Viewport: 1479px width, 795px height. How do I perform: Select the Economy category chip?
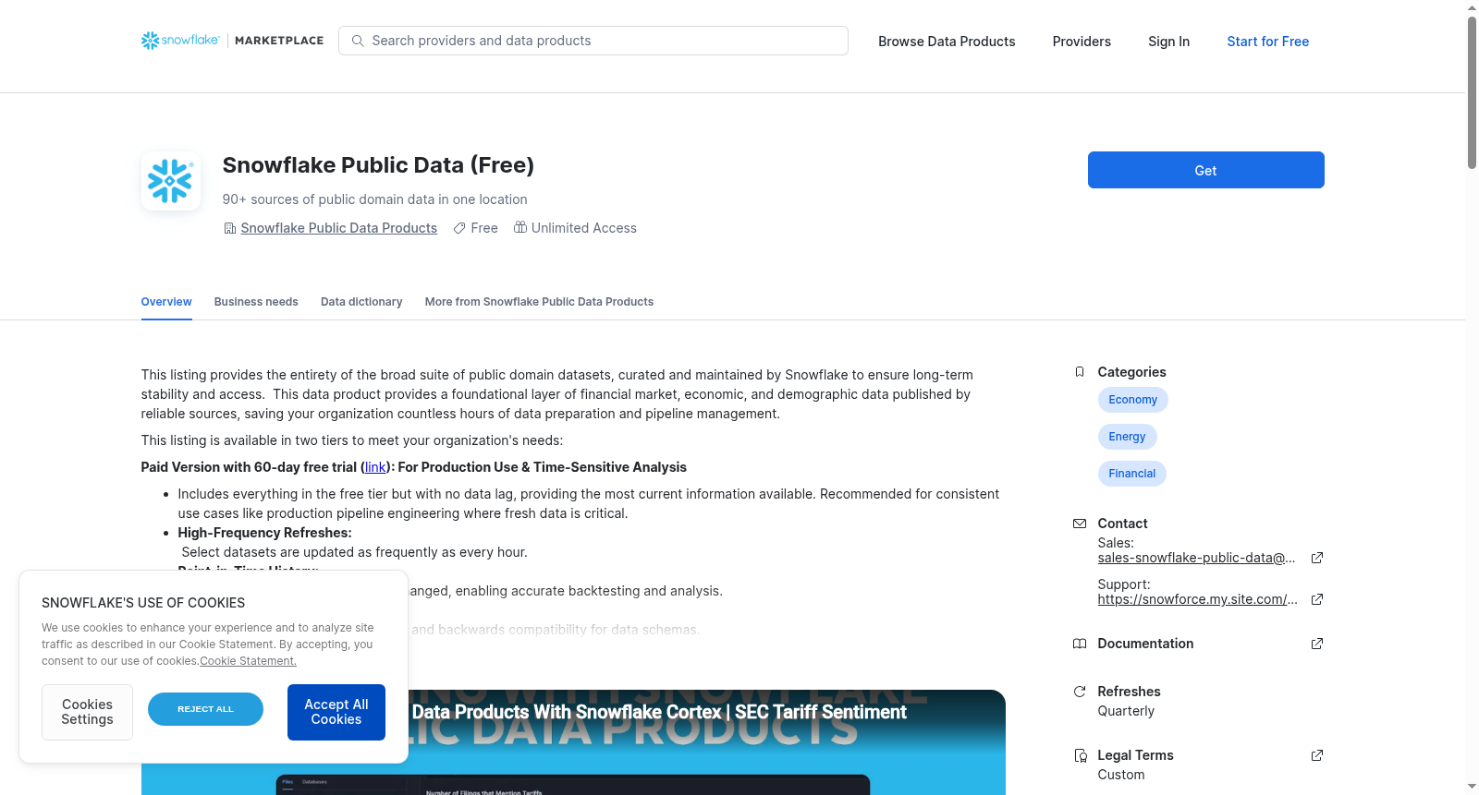1132,400
